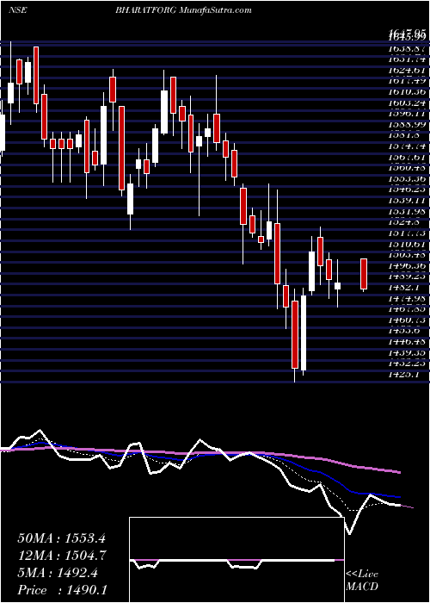Image resolution: width=430 pixels, height=603 pixels.
Task: Click the 1539.11 price axis label
Action: pos(407,201)
